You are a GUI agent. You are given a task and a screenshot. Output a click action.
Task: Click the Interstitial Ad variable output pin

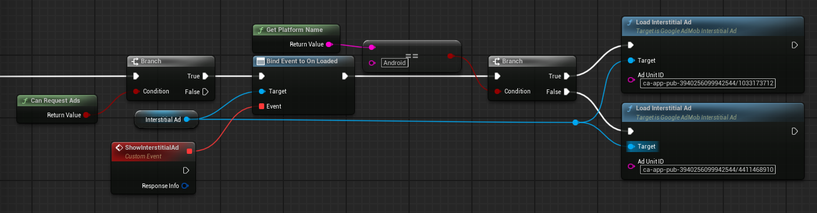tap(187, 120)
